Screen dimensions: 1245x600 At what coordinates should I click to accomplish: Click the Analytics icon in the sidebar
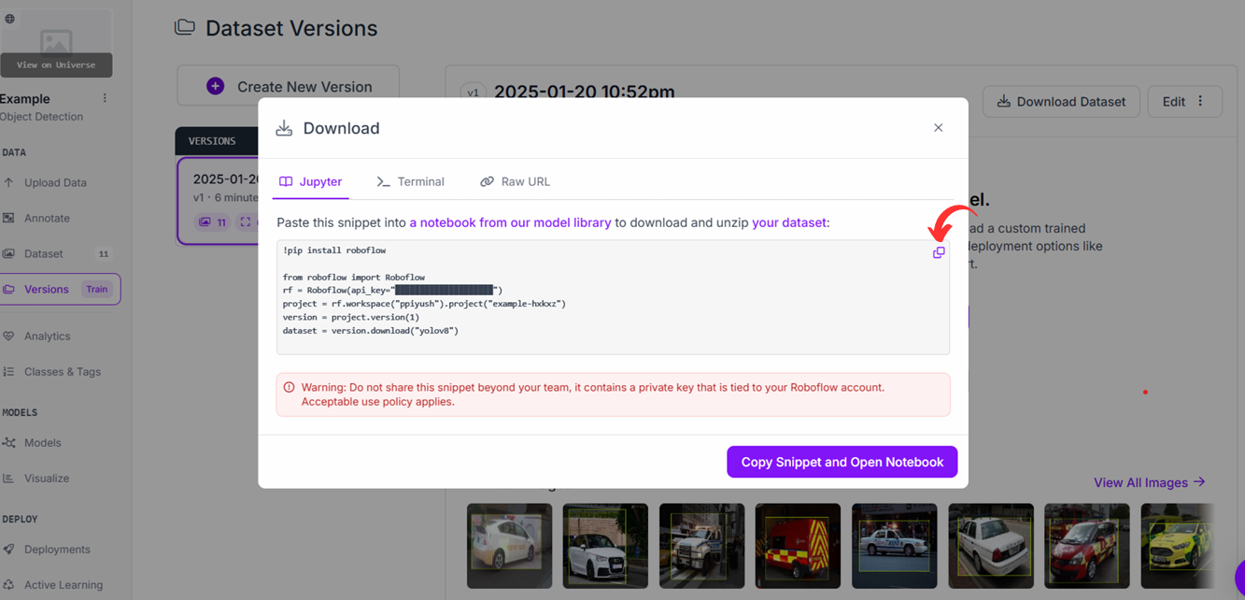(8, 336)
